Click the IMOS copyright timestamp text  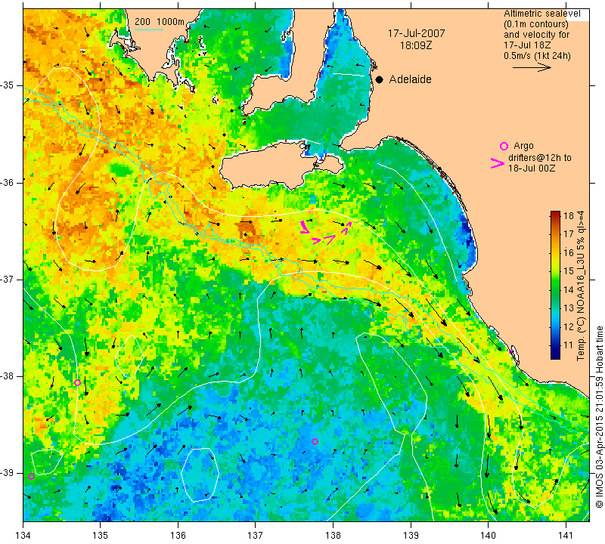click(x=599, y=416)
